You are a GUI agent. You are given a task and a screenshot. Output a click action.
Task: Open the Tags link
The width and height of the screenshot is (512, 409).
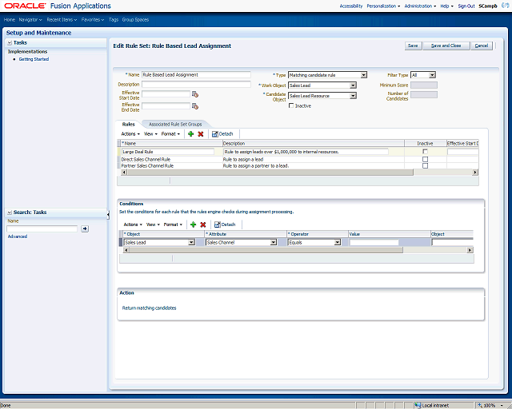(114, 20)
